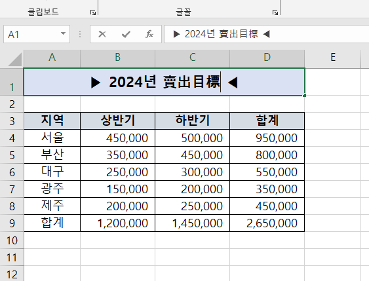369x281 pixels.
Task: Confirm the entry with the checkmark icon
Action: click(x=126, y=34)
